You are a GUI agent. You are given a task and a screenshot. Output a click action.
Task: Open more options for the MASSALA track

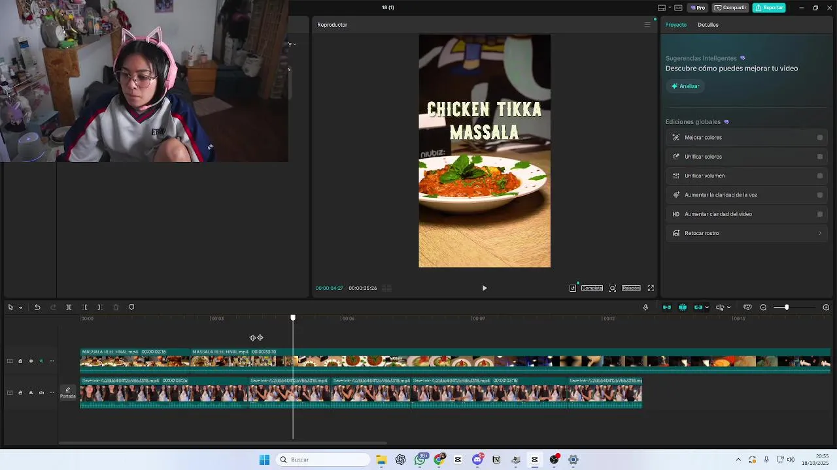pyautogui.click(x=52, y=361)
